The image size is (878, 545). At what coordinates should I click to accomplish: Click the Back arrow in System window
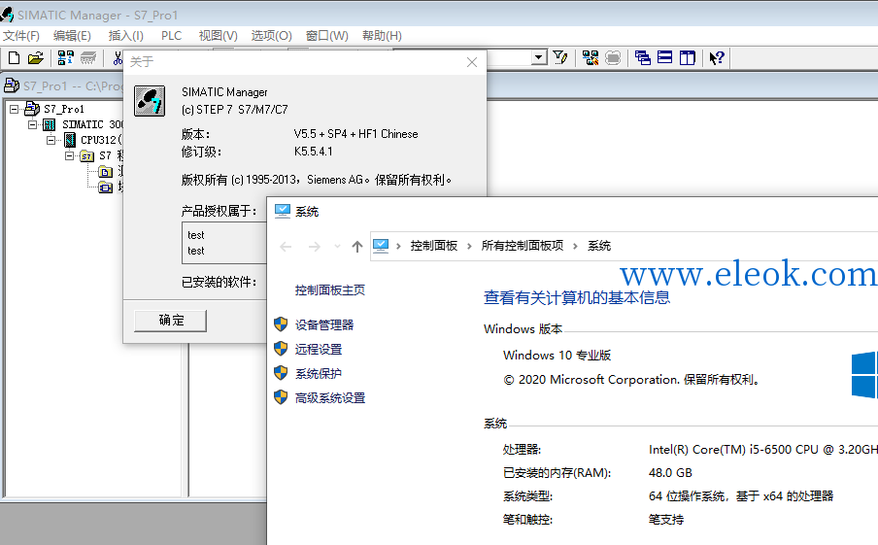tap(286, 247)
